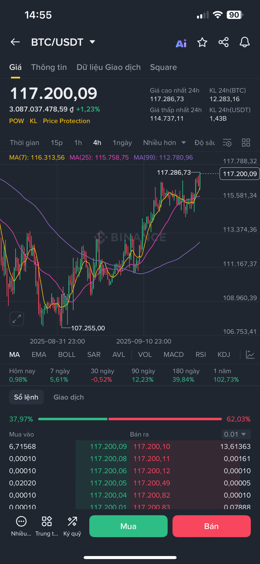Open the 0.01 order book precision dropdown
260x564 pixels.
236,434
